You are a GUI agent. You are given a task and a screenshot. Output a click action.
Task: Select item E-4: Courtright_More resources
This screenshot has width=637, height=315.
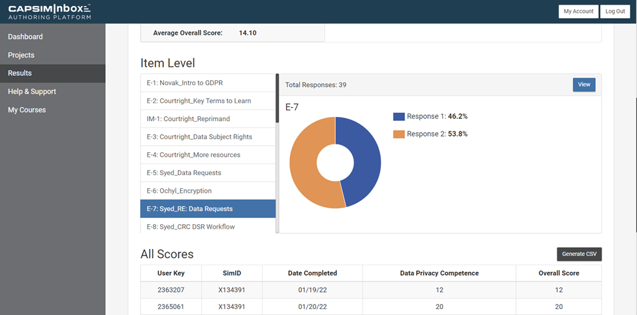[x=208, y=155]
